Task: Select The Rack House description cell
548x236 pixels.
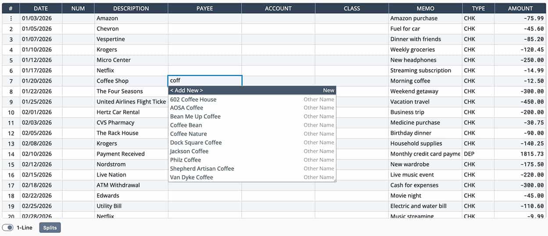Action: point(131,133)
